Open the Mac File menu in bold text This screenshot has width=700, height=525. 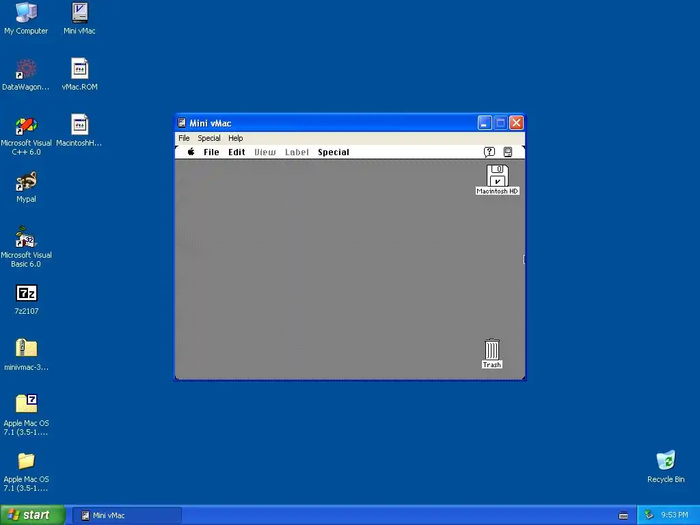(x=211, y=152)
